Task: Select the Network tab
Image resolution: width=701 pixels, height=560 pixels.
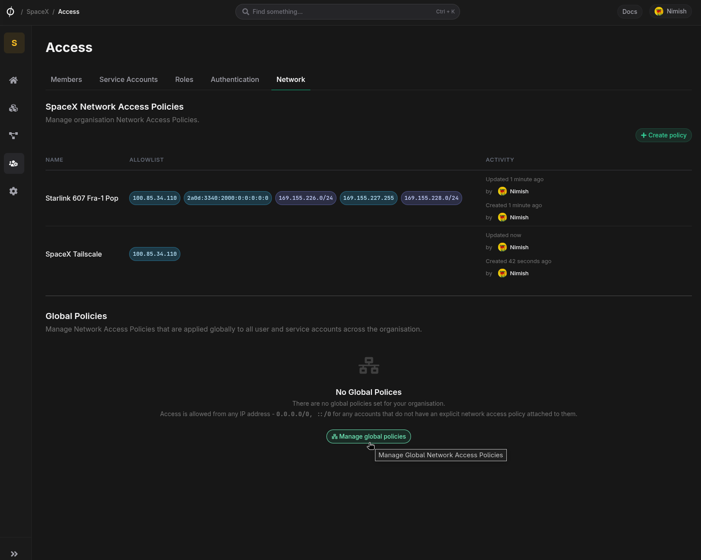Action: click(x=291, y=79)
